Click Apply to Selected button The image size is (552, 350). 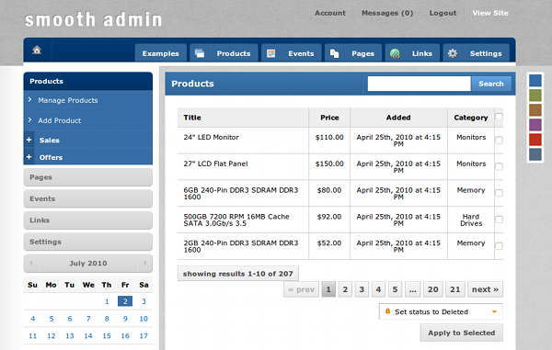(x=462, y=333)
